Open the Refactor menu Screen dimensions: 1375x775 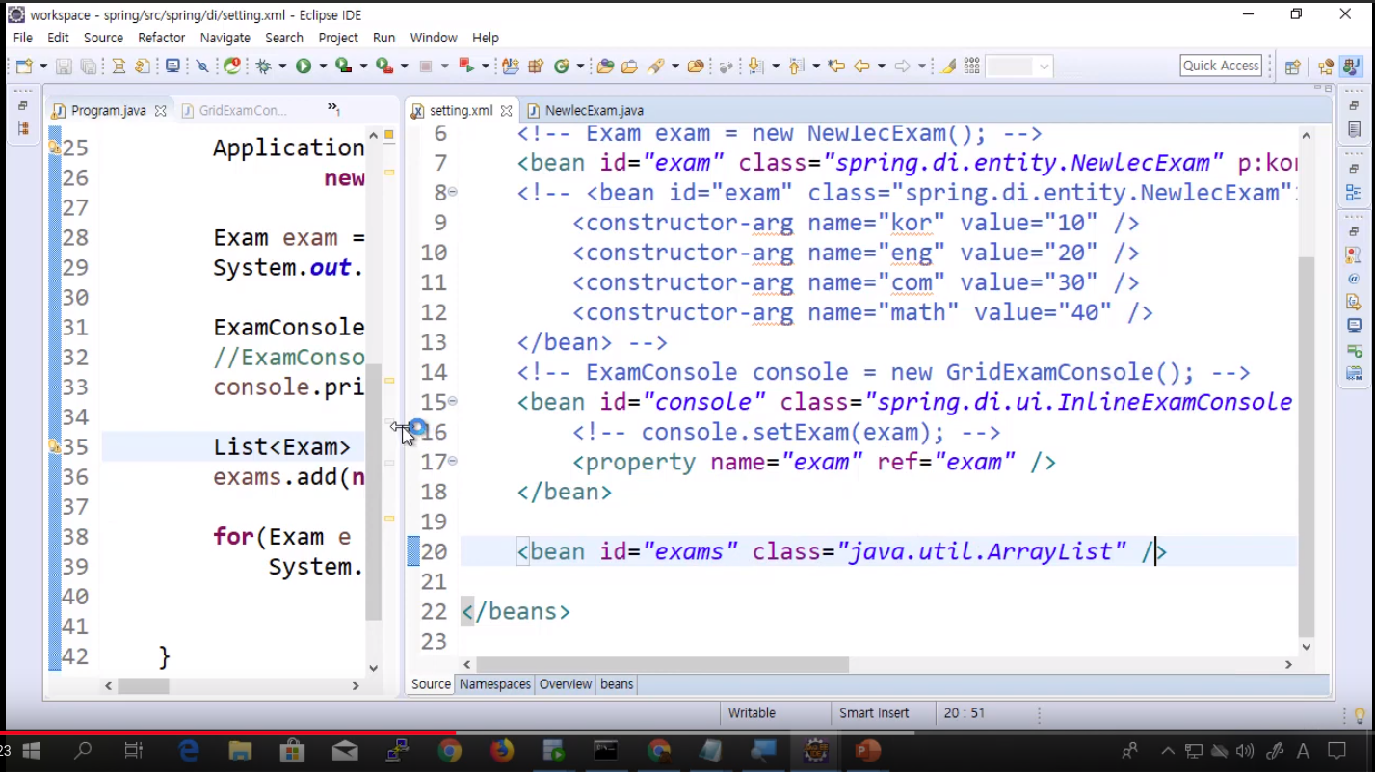pyautogui.click(x=161, y=38)
